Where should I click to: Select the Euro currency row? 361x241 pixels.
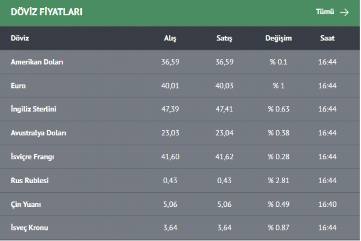[18, 86]
